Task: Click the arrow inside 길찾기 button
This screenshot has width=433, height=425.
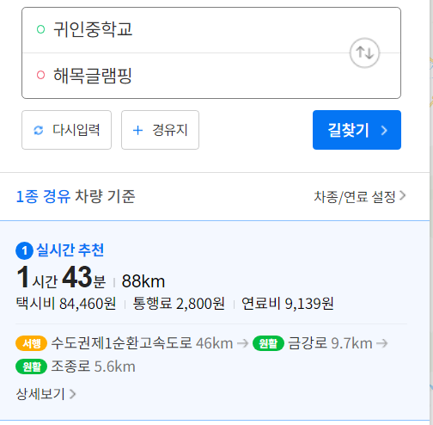Action: tap(384, 131)
